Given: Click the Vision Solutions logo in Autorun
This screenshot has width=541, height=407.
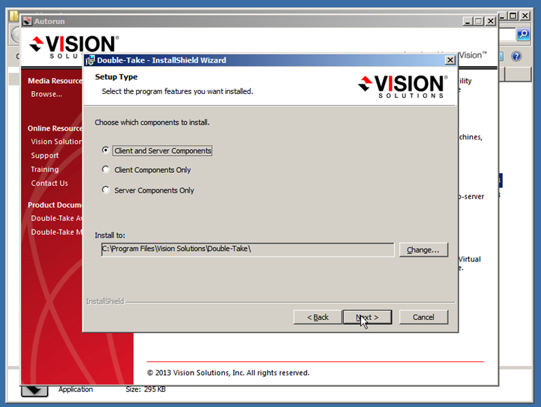Looking at the screenshot, I should coord(74,46).
